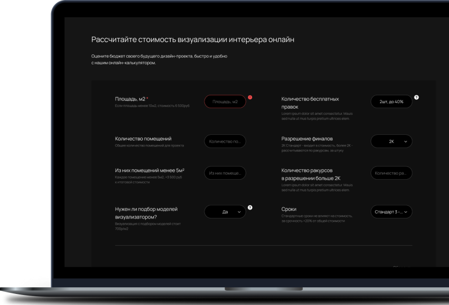This screenshot has width=449, height=305.
Task: Click the Количество помещений input field
Action: click(x=225, y=141)
